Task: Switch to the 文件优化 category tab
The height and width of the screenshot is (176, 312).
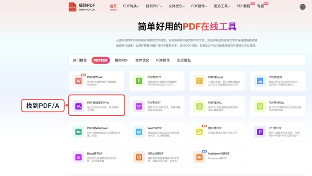Action: 142,60
